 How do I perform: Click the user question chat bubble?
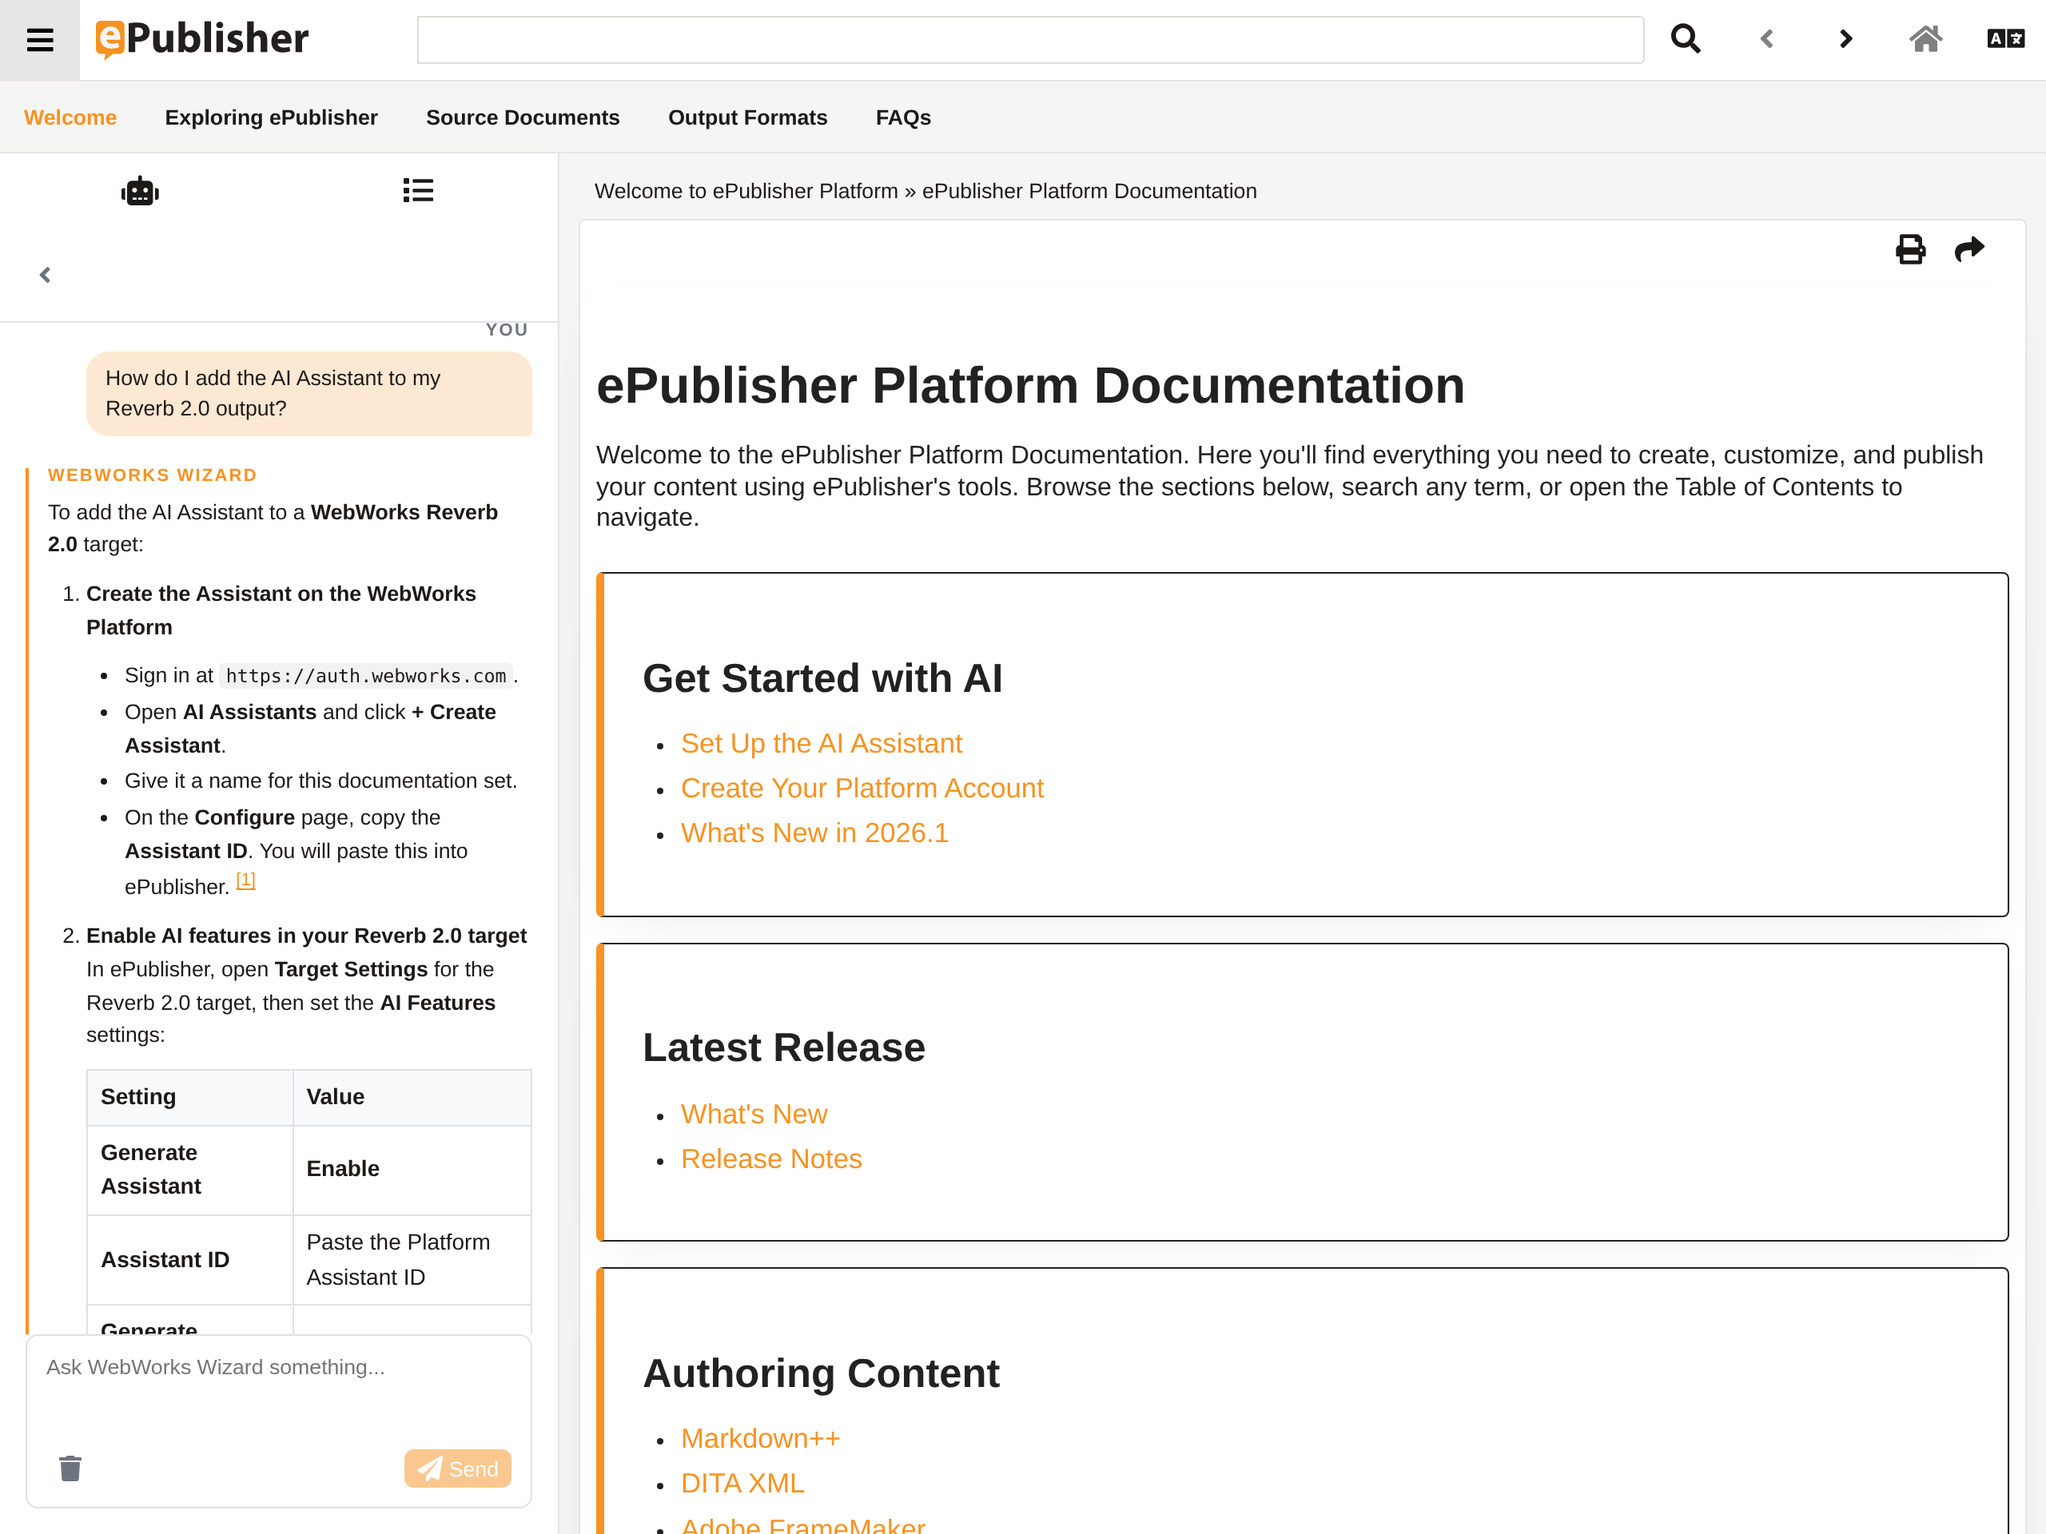click(309, 393)
